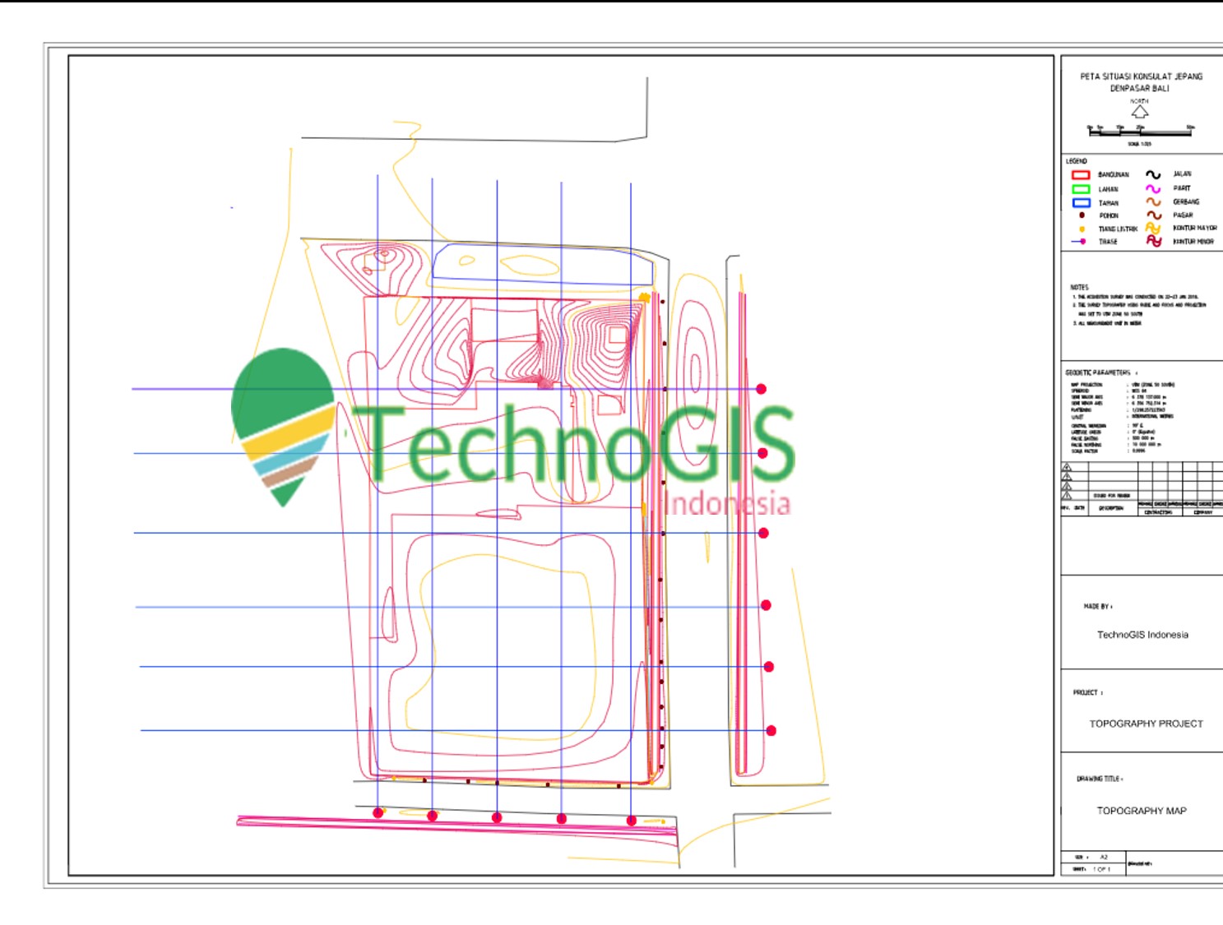Click the 'KONTUR MINOR' legend label
The height and width of the screenshot is (925, 1223).
tap(1193, 242)
